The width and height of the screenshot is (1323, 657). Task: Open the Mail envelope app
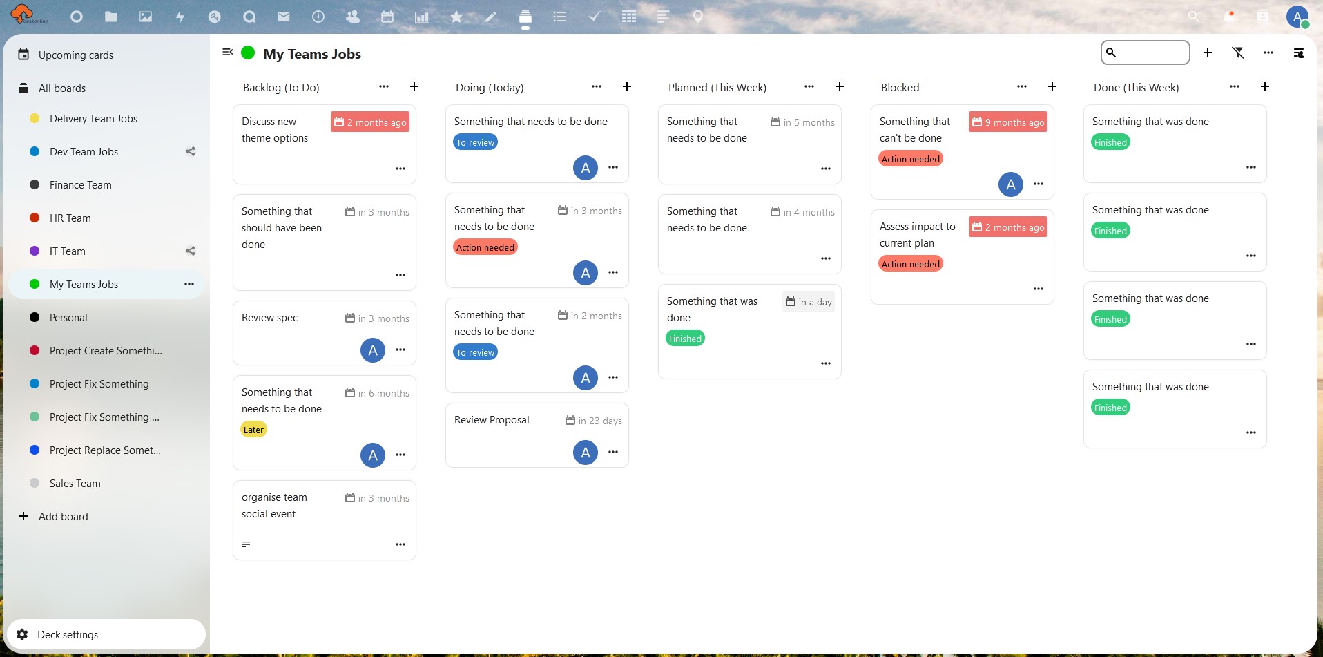pyautogui.click(x=284, y=17)
